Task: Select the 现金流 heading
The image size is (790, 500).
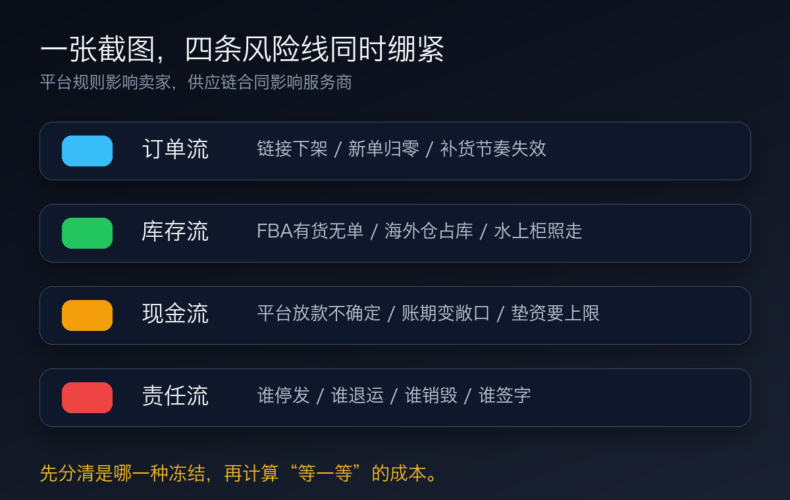Action: 175,314
